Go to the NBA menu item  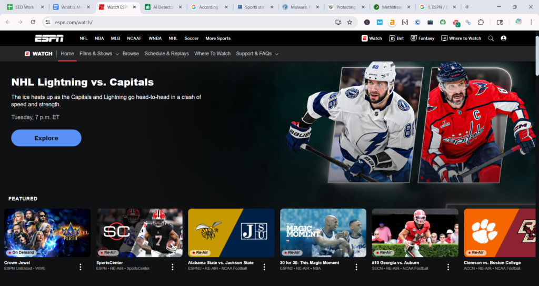pos(99,38)
